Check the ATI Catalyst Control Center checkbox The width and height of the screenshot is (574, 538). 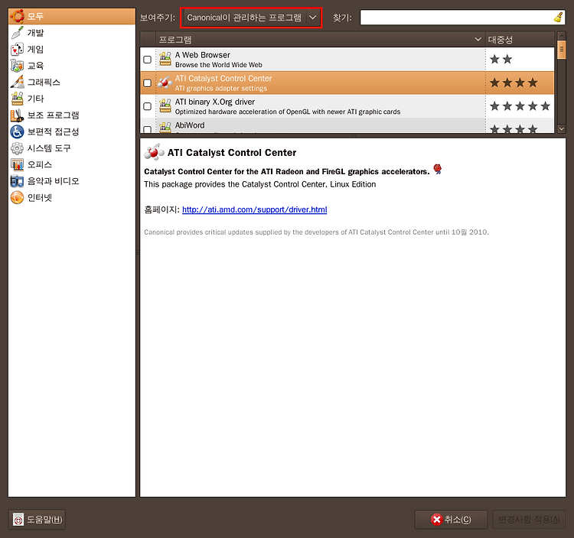pos(147,83)
